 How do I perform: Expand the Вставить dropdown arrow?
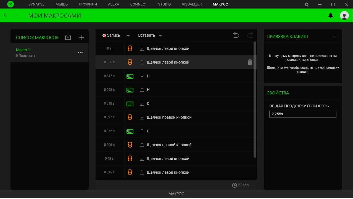tap(160, 36)
